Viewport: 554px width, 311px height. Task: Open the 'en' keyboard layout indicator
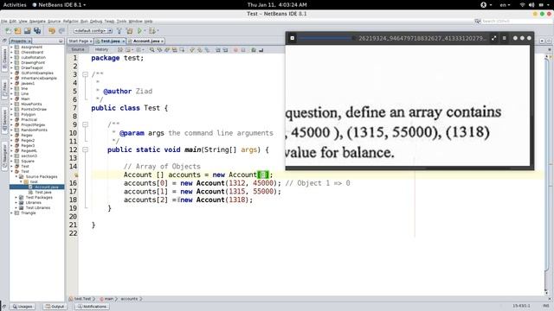pyautogui.click(x=505, y=5)
